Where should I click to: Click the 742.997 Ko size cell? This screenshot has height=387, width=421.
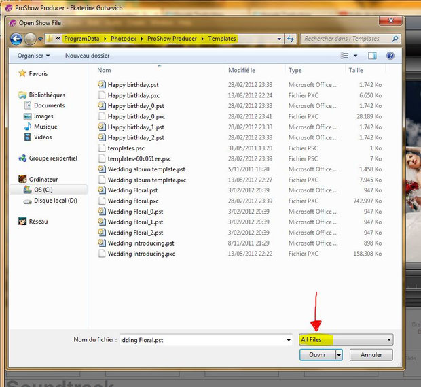367,201
